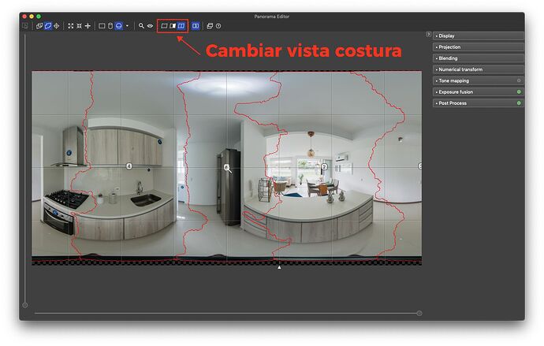
Task: Collapse the right sidebar with arrow button
Action: [x=428, y=35]
